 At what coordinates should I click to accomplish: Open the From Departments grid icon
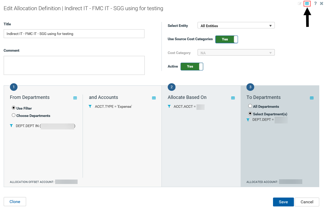(x=75, y=98)
